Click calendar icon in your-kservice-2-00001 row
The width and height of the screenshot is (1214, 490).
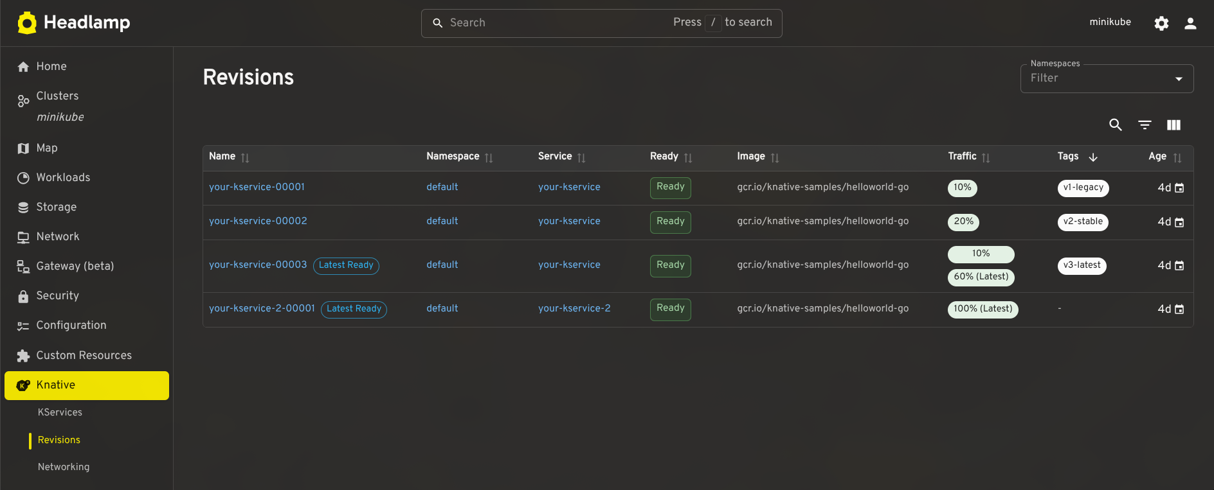(1179, 310)
